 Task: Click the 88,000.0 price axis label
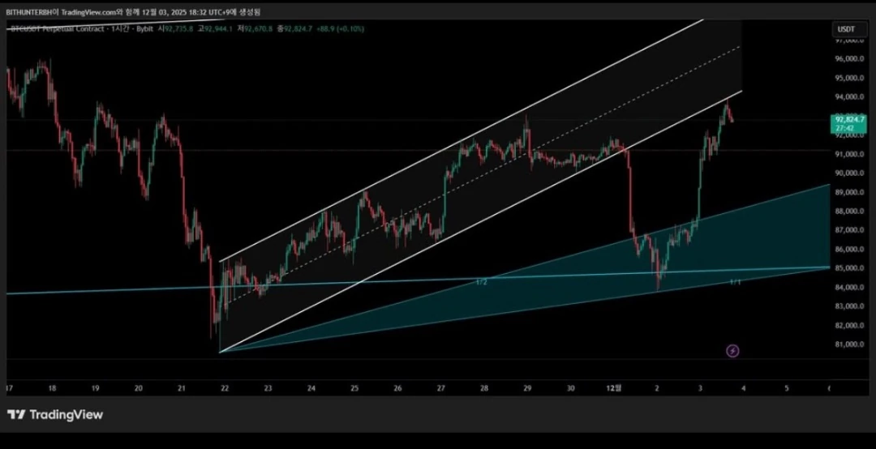(848, 211)
